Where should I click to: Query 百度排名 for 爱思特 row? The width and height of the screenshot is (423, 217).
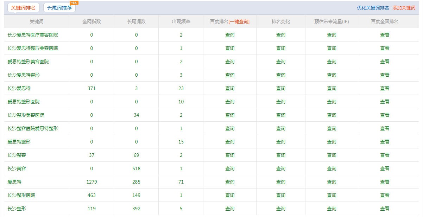point(230,182)
